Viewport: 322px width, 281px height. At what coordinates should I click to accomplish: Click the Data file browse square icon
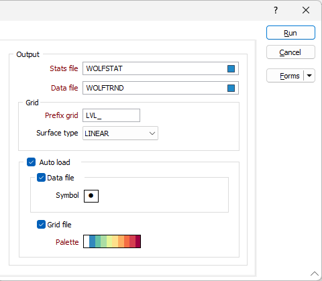(x=231, y=88)
